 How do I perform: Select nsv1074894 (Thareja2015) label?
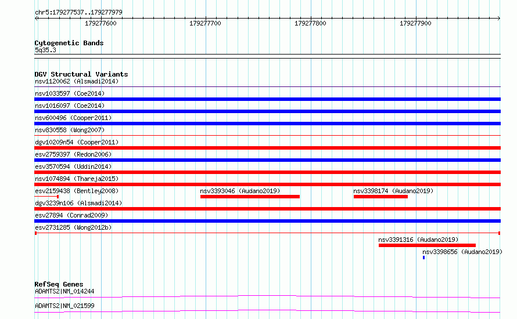click(77, 179)
